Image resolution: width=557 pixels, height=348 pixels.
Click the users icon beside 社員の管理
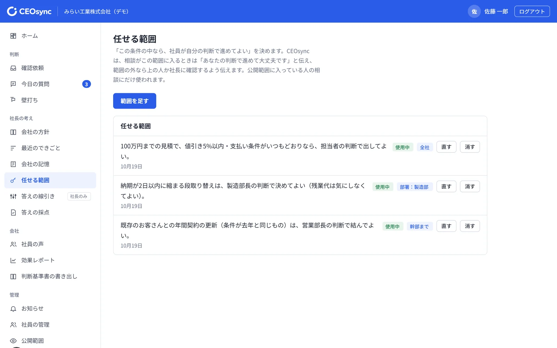(13, 325)
